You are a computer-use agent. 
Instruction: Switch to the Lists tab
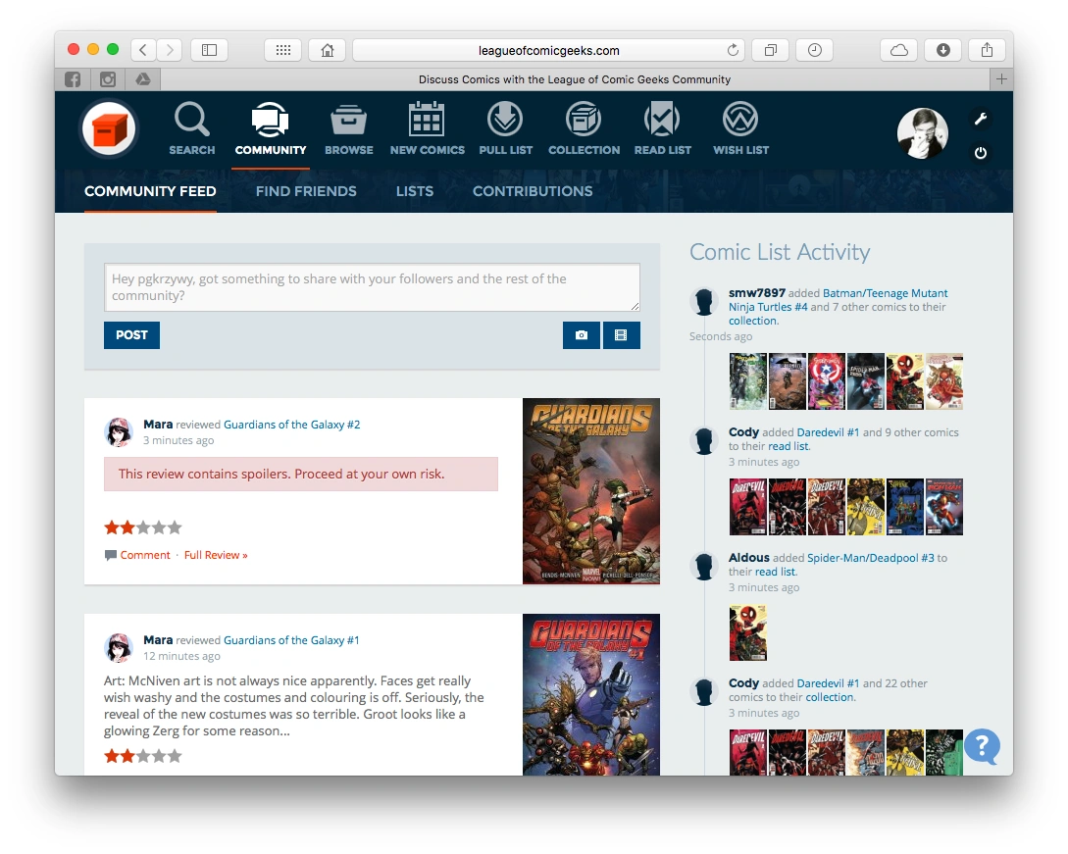[415, 191]
